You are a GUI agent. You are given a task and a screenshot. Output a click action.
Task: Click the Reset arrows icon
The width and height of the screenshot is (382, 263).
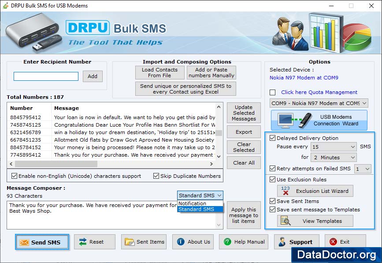point(83,242)
